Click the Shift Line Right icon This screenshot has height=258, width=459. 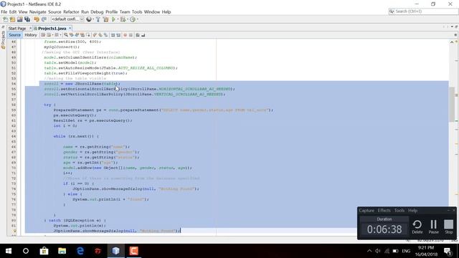[x=118, y=35]
